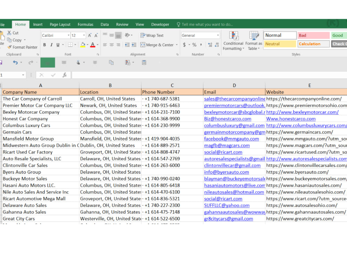Click the calculator icon in quick access toolbar
Screen dimensions: 347x260
(x=144, y=62)
